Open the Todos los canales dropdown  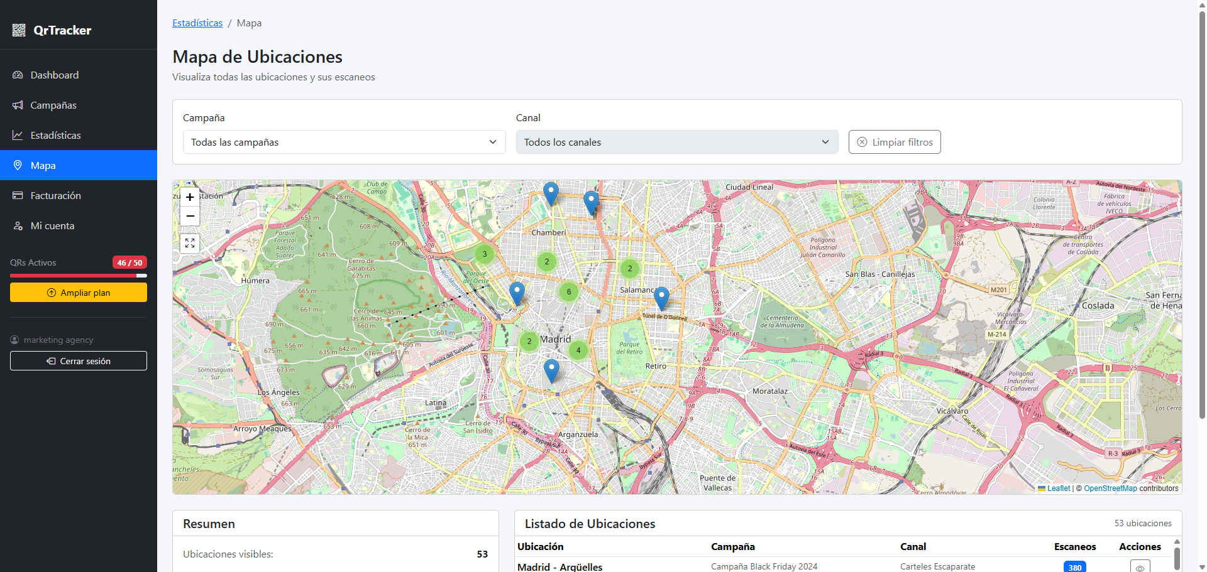676,142
